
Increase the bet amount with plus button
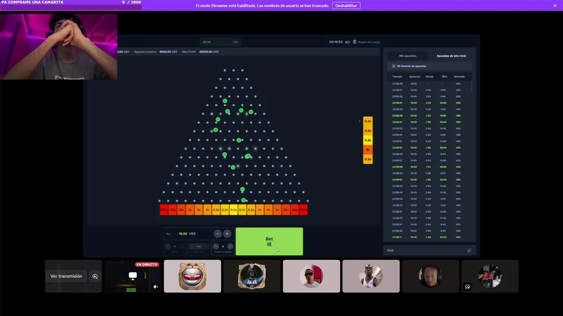click(x=227, y=234)
